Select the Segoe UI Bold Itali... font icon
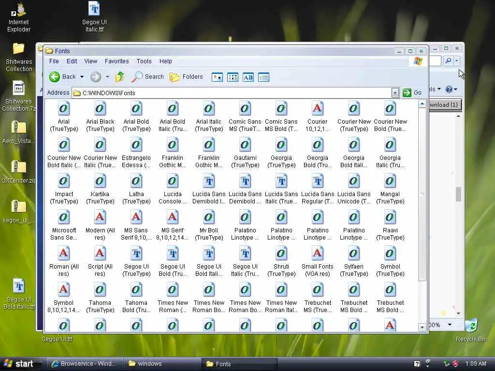Viewport: 495px width, 371px height. pos(209,254)
